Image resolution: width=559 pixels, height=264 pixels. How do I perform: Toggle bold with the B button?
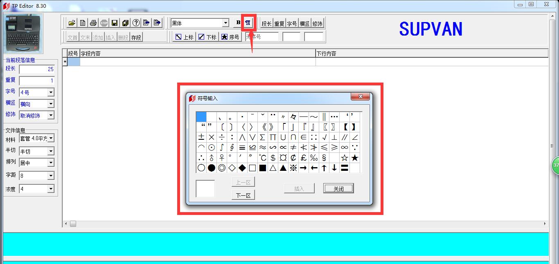coord(238,23)
